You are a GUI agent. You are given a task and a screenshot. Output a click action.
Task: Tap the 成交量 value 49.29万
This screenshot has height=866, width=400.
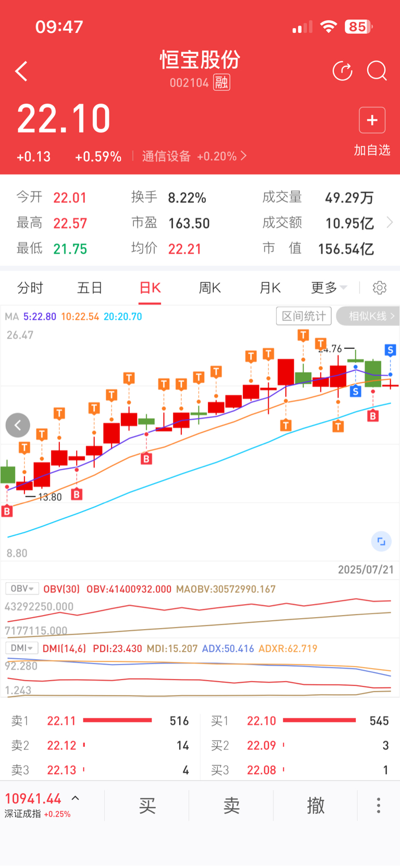[349, 198]
